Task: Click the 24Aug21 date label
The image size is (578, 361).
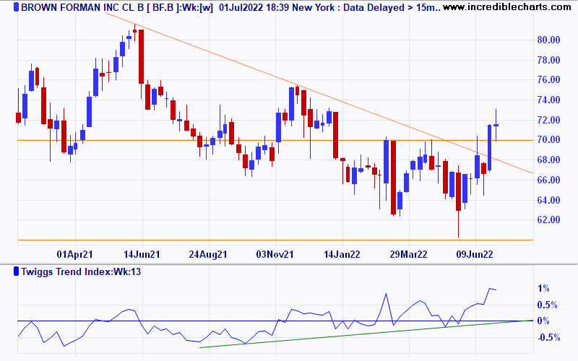Action: point(208,255)
